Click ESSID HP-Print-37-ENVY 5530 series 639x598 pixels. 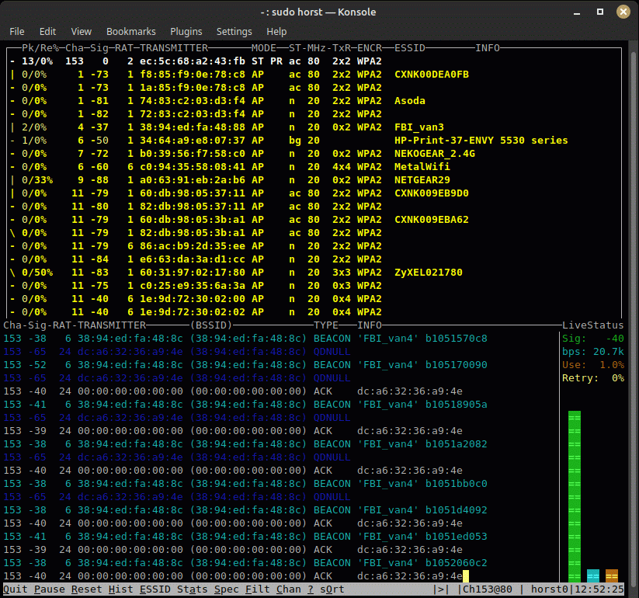click(x=481, y=141)
